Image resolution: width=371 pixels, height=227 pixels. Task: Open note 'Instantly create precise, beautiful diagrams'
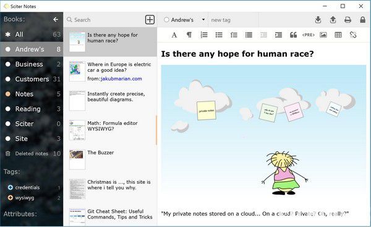pyautogui.click(x=110, y=101)
